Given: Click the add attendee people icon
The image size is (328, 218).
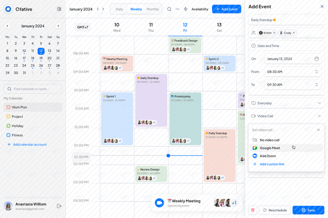Looking at the screenshot, I should [x=253, y=33].
